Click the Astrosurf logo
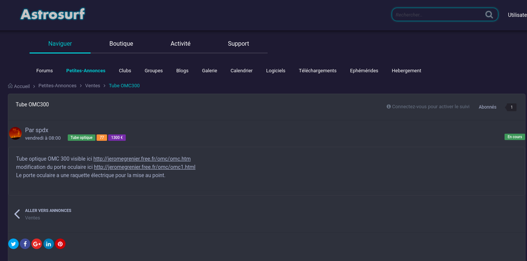This screenshot has width=527, height=261. 53,14
